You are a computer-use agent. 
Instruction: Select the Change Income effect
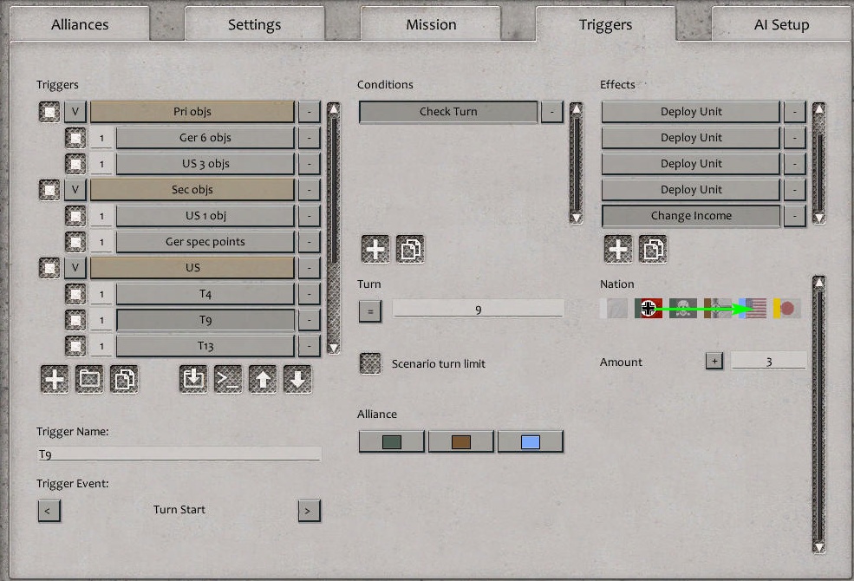coord(691,216)
